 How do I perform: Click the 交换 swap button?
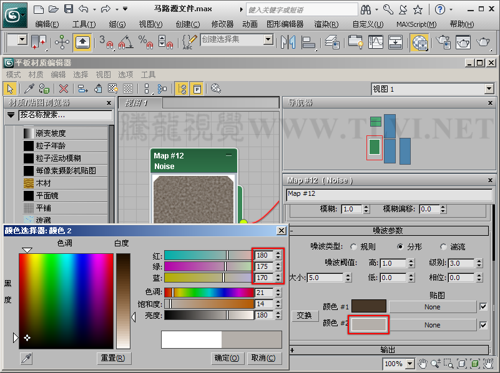304,316
